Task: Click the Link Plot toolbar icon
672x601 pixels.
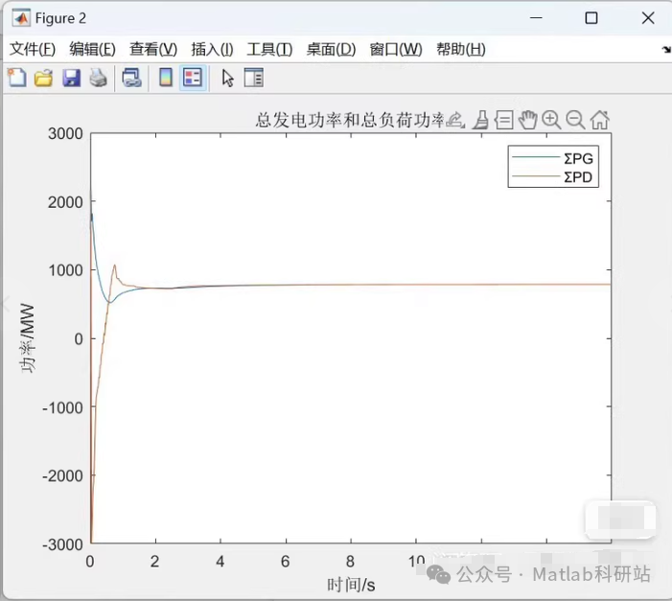Action: [131, 78]
